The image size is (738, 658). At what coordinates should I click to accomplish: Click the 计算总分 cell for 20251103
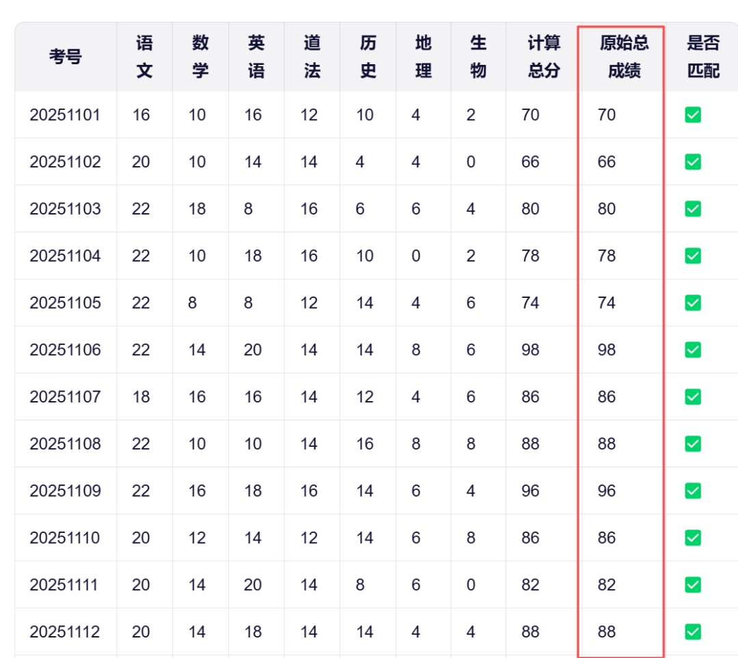tap(530, 208)
